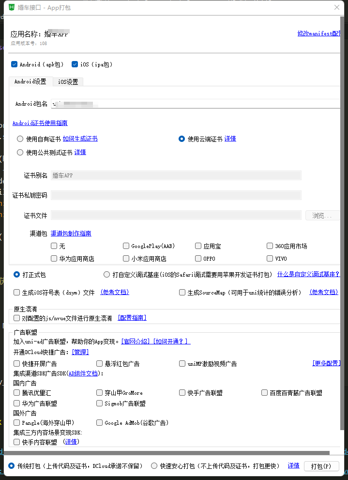Screen dimensions: 348x480
Task: Click the vertical scrollbar on the right
Action: tap(342, 223)
